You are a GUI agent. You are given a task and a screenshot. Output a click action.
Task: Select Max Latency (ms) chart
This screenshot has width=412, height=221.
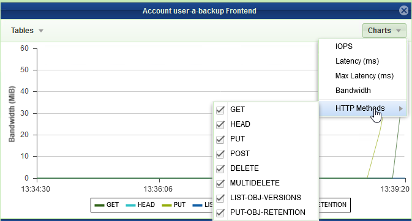(x=364, y=76)
